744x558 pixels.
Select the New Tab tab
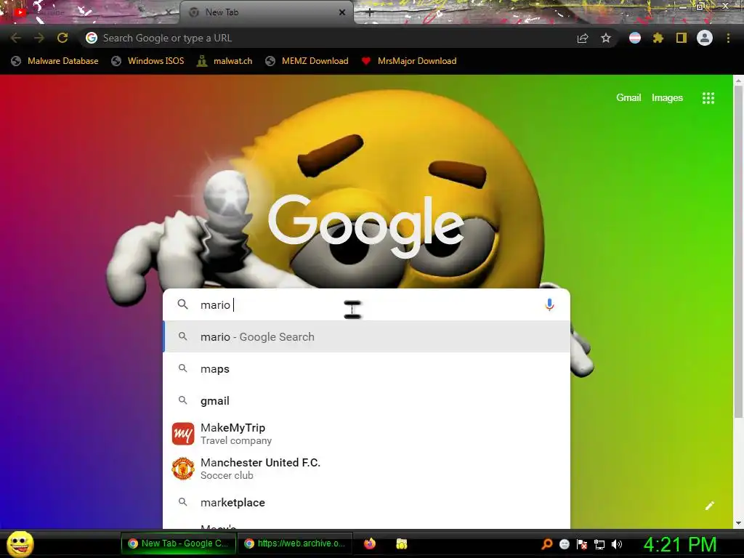click(266, 12)
